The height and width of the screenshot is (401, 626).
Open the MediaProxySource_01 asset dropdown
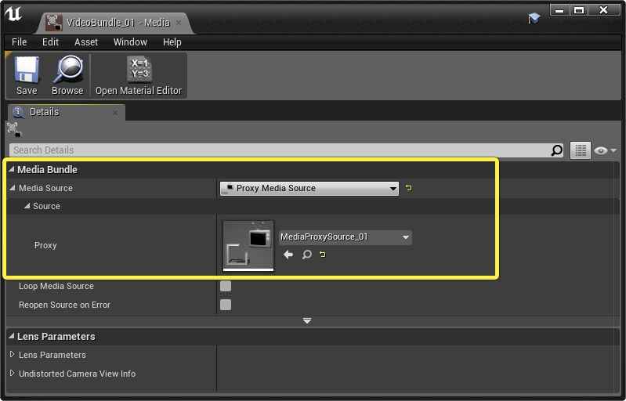point(346,237)
